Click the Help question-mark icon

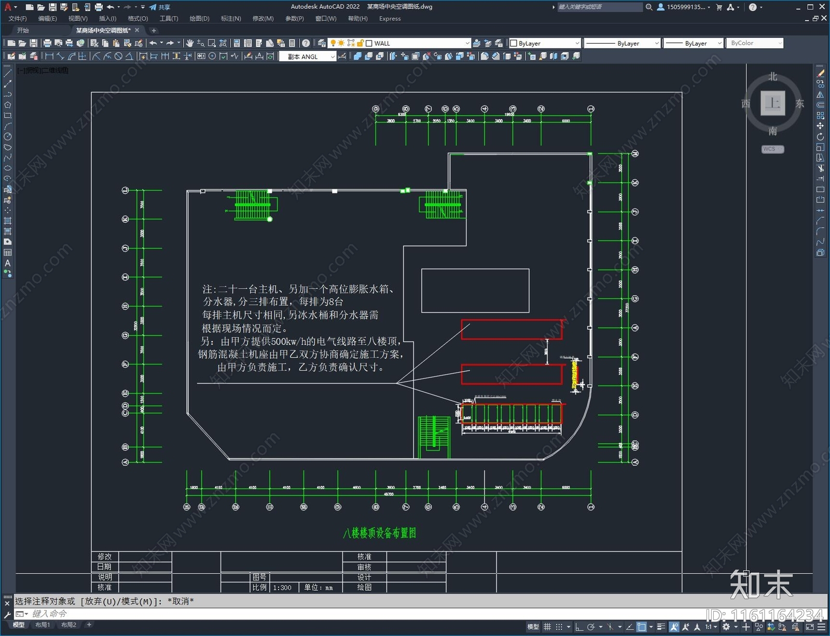pyautogui.click(x=305, y=43)
